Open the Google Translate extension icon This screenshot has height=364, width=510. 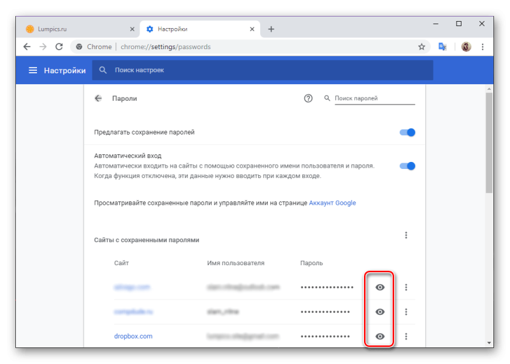[442, 47]
